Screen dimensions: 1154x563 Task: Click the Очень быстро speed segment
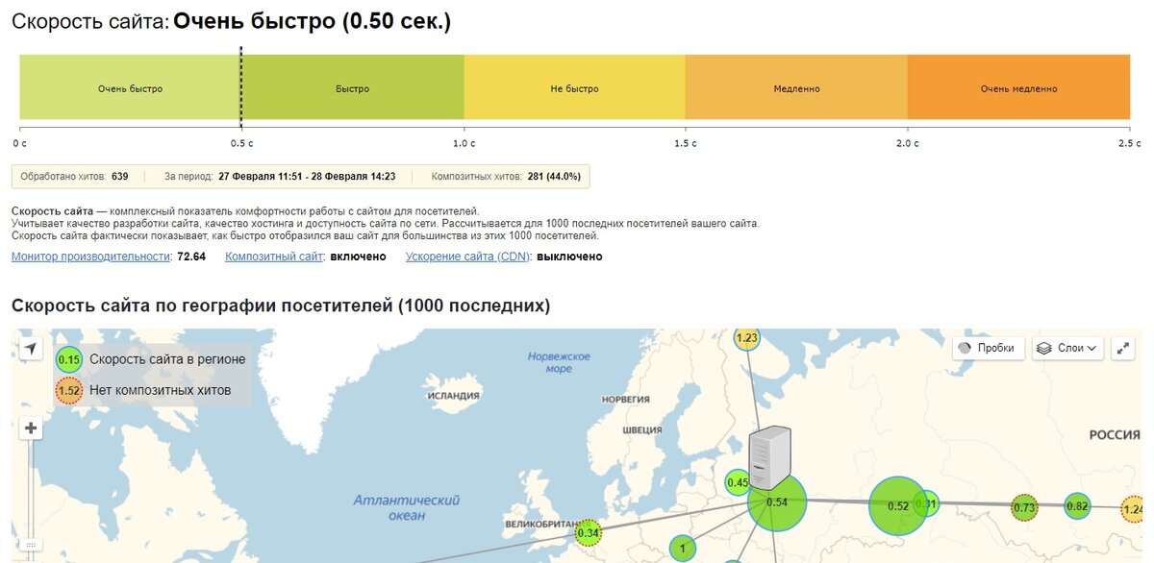[130, 89]
